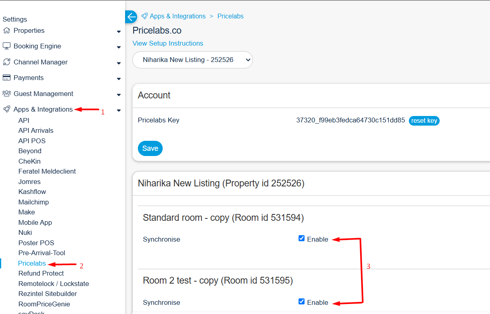Open the Niharika New Listing property dropdown
Viewport: 490px width, 314px height.
[193, 60]
